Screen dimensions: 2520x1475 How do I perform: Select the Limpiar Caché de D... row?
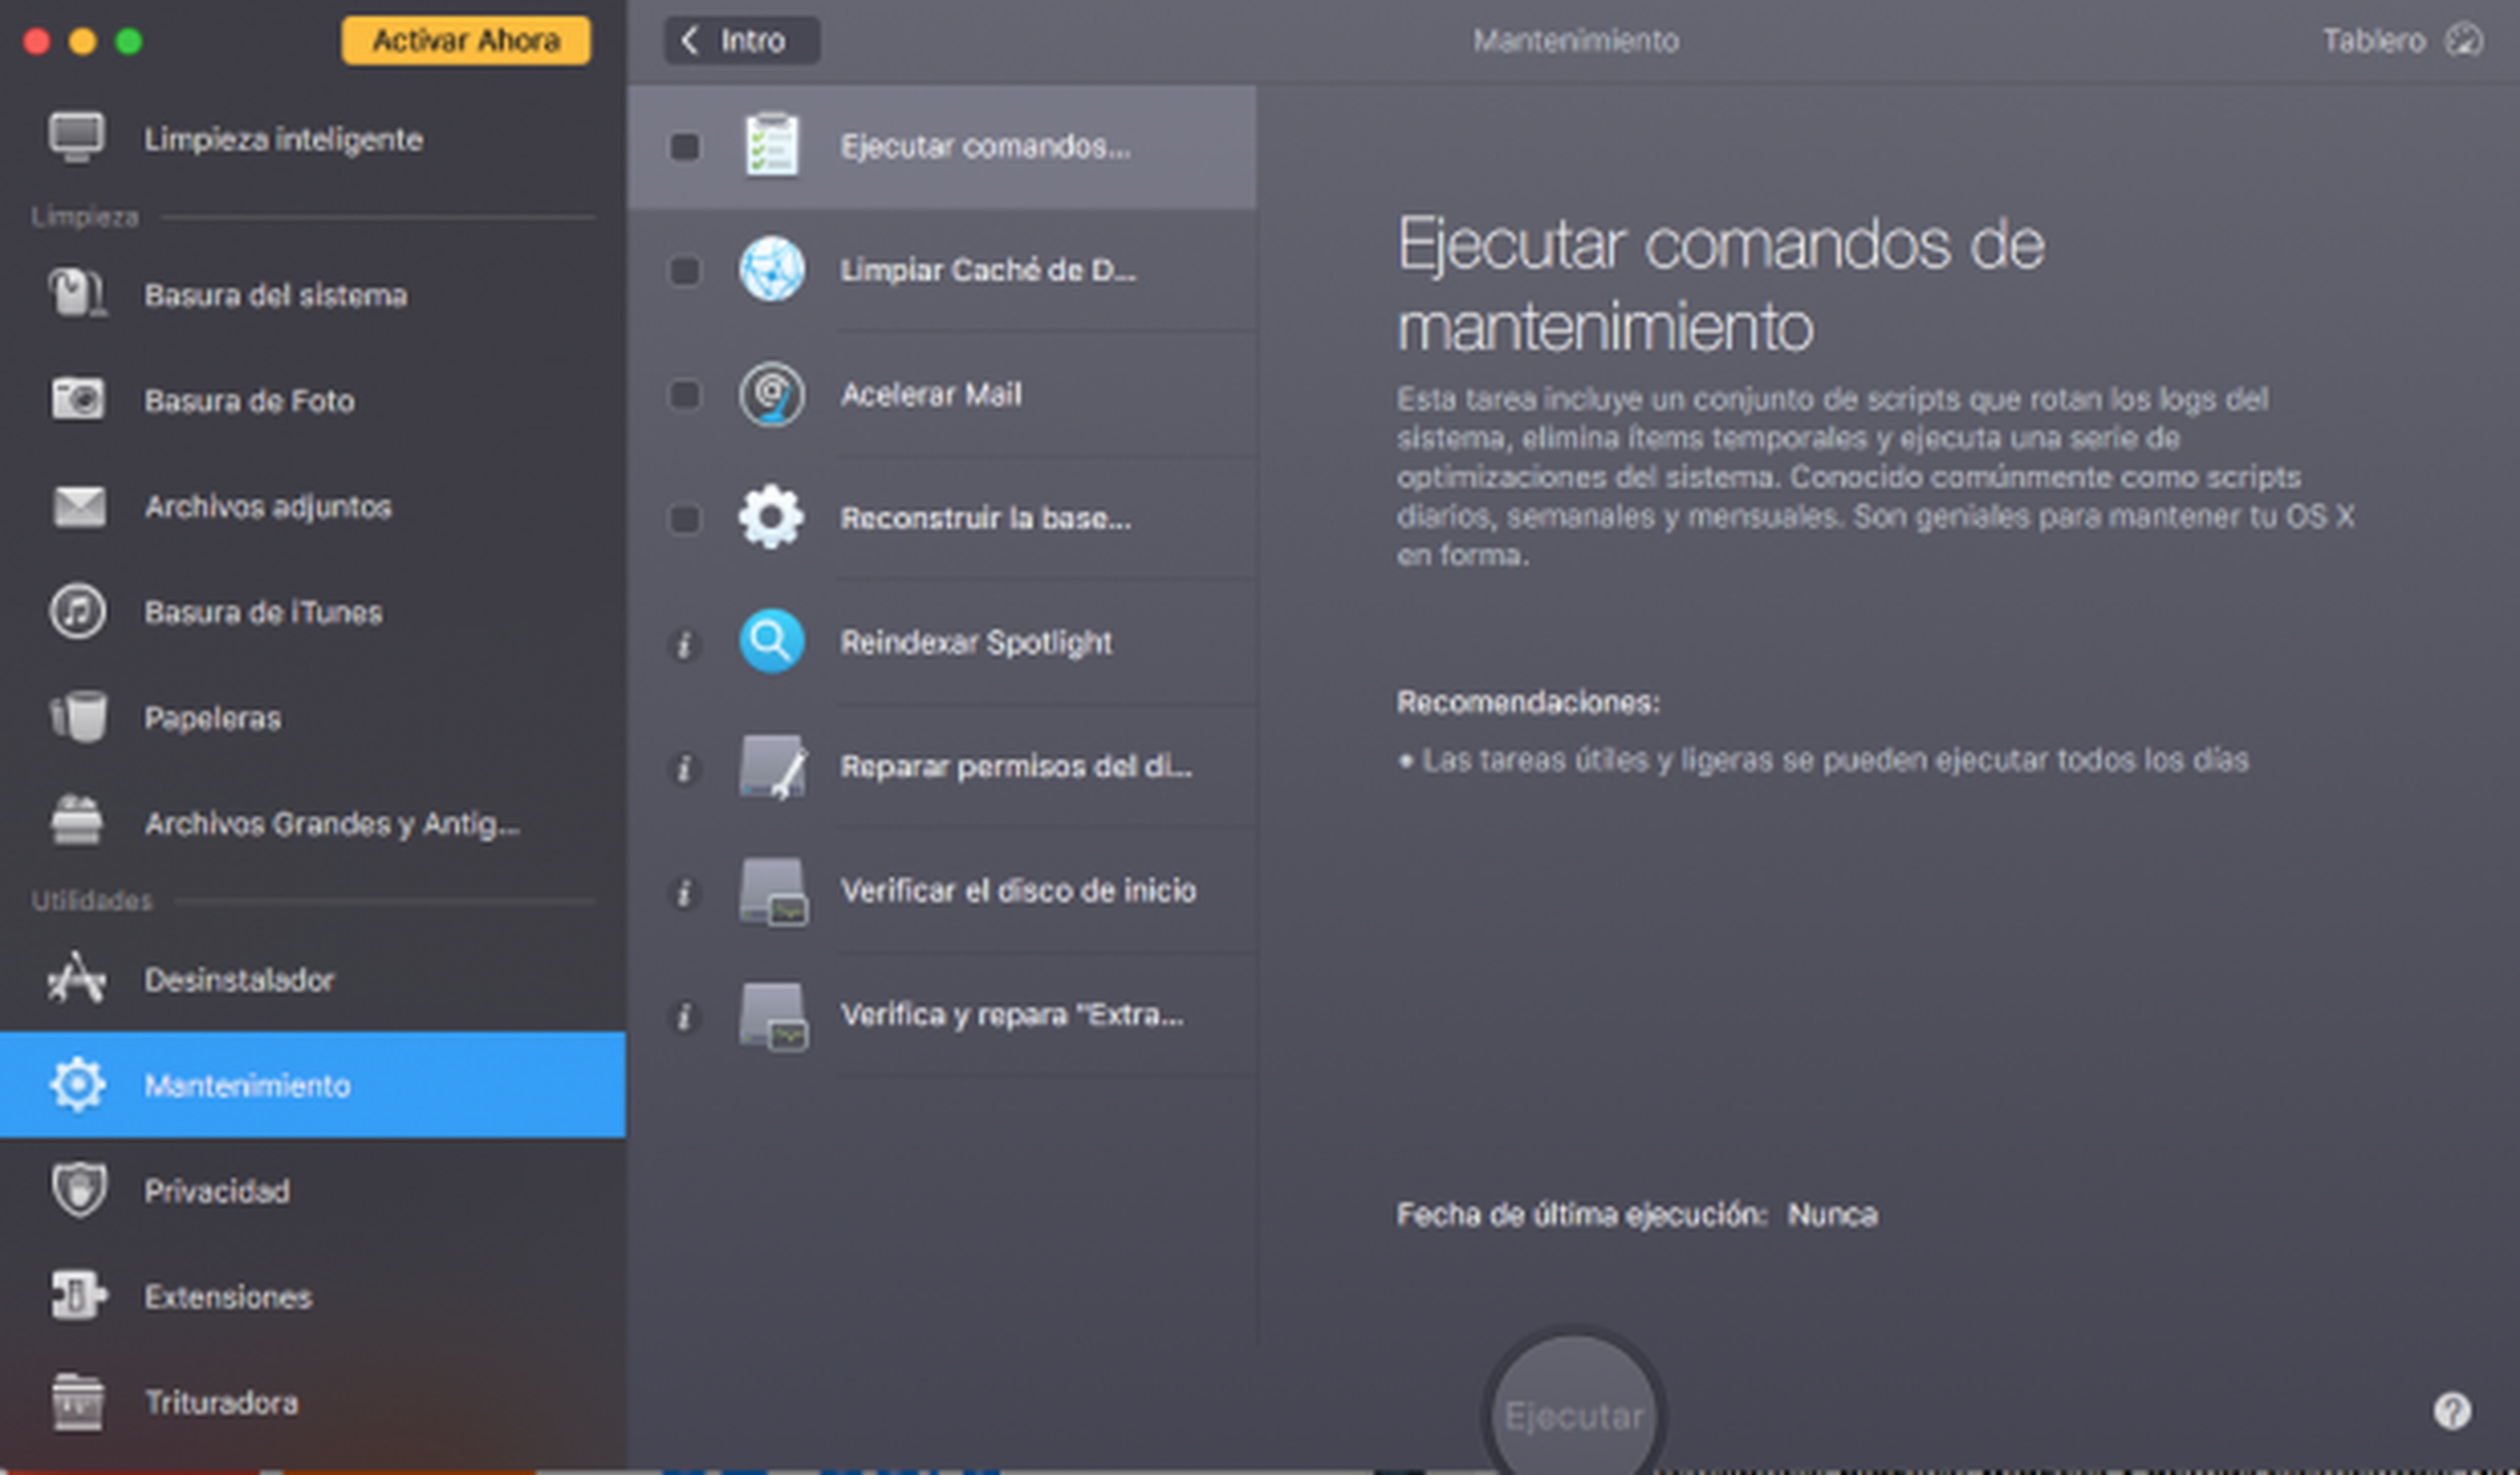[941, 270]
